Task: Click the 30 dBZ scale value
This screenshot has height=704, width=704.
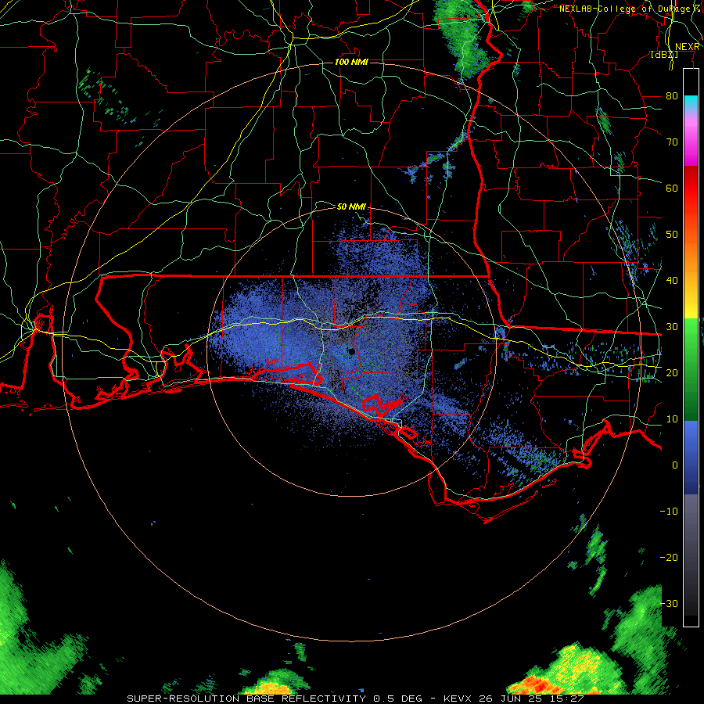Action: pos(672,327)
